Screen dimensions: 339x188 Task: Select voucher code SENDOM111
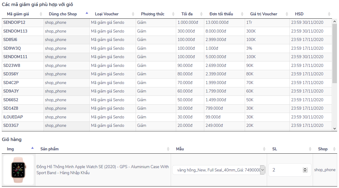pos(15,57)
